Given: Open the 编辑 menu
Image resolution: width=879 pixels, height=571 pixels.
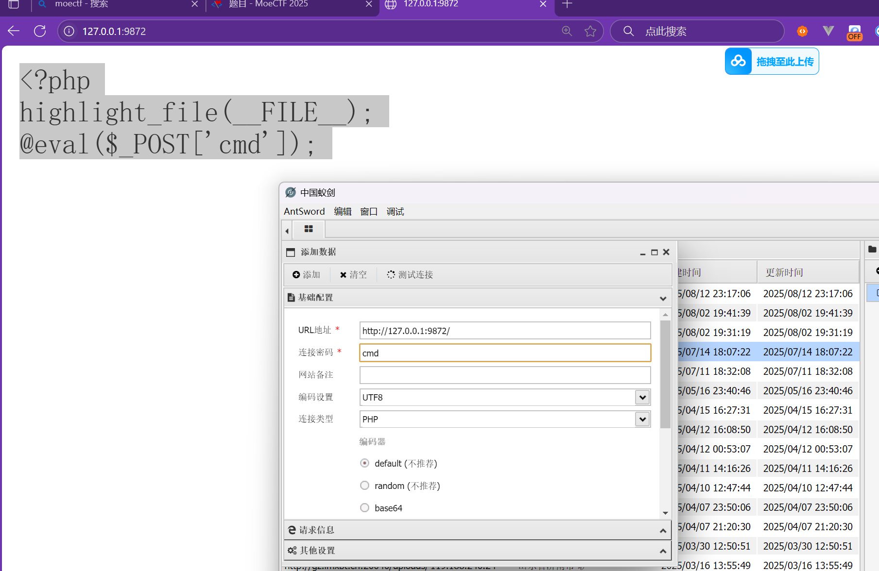Looking at the screenshot, I should click(343, 212).
